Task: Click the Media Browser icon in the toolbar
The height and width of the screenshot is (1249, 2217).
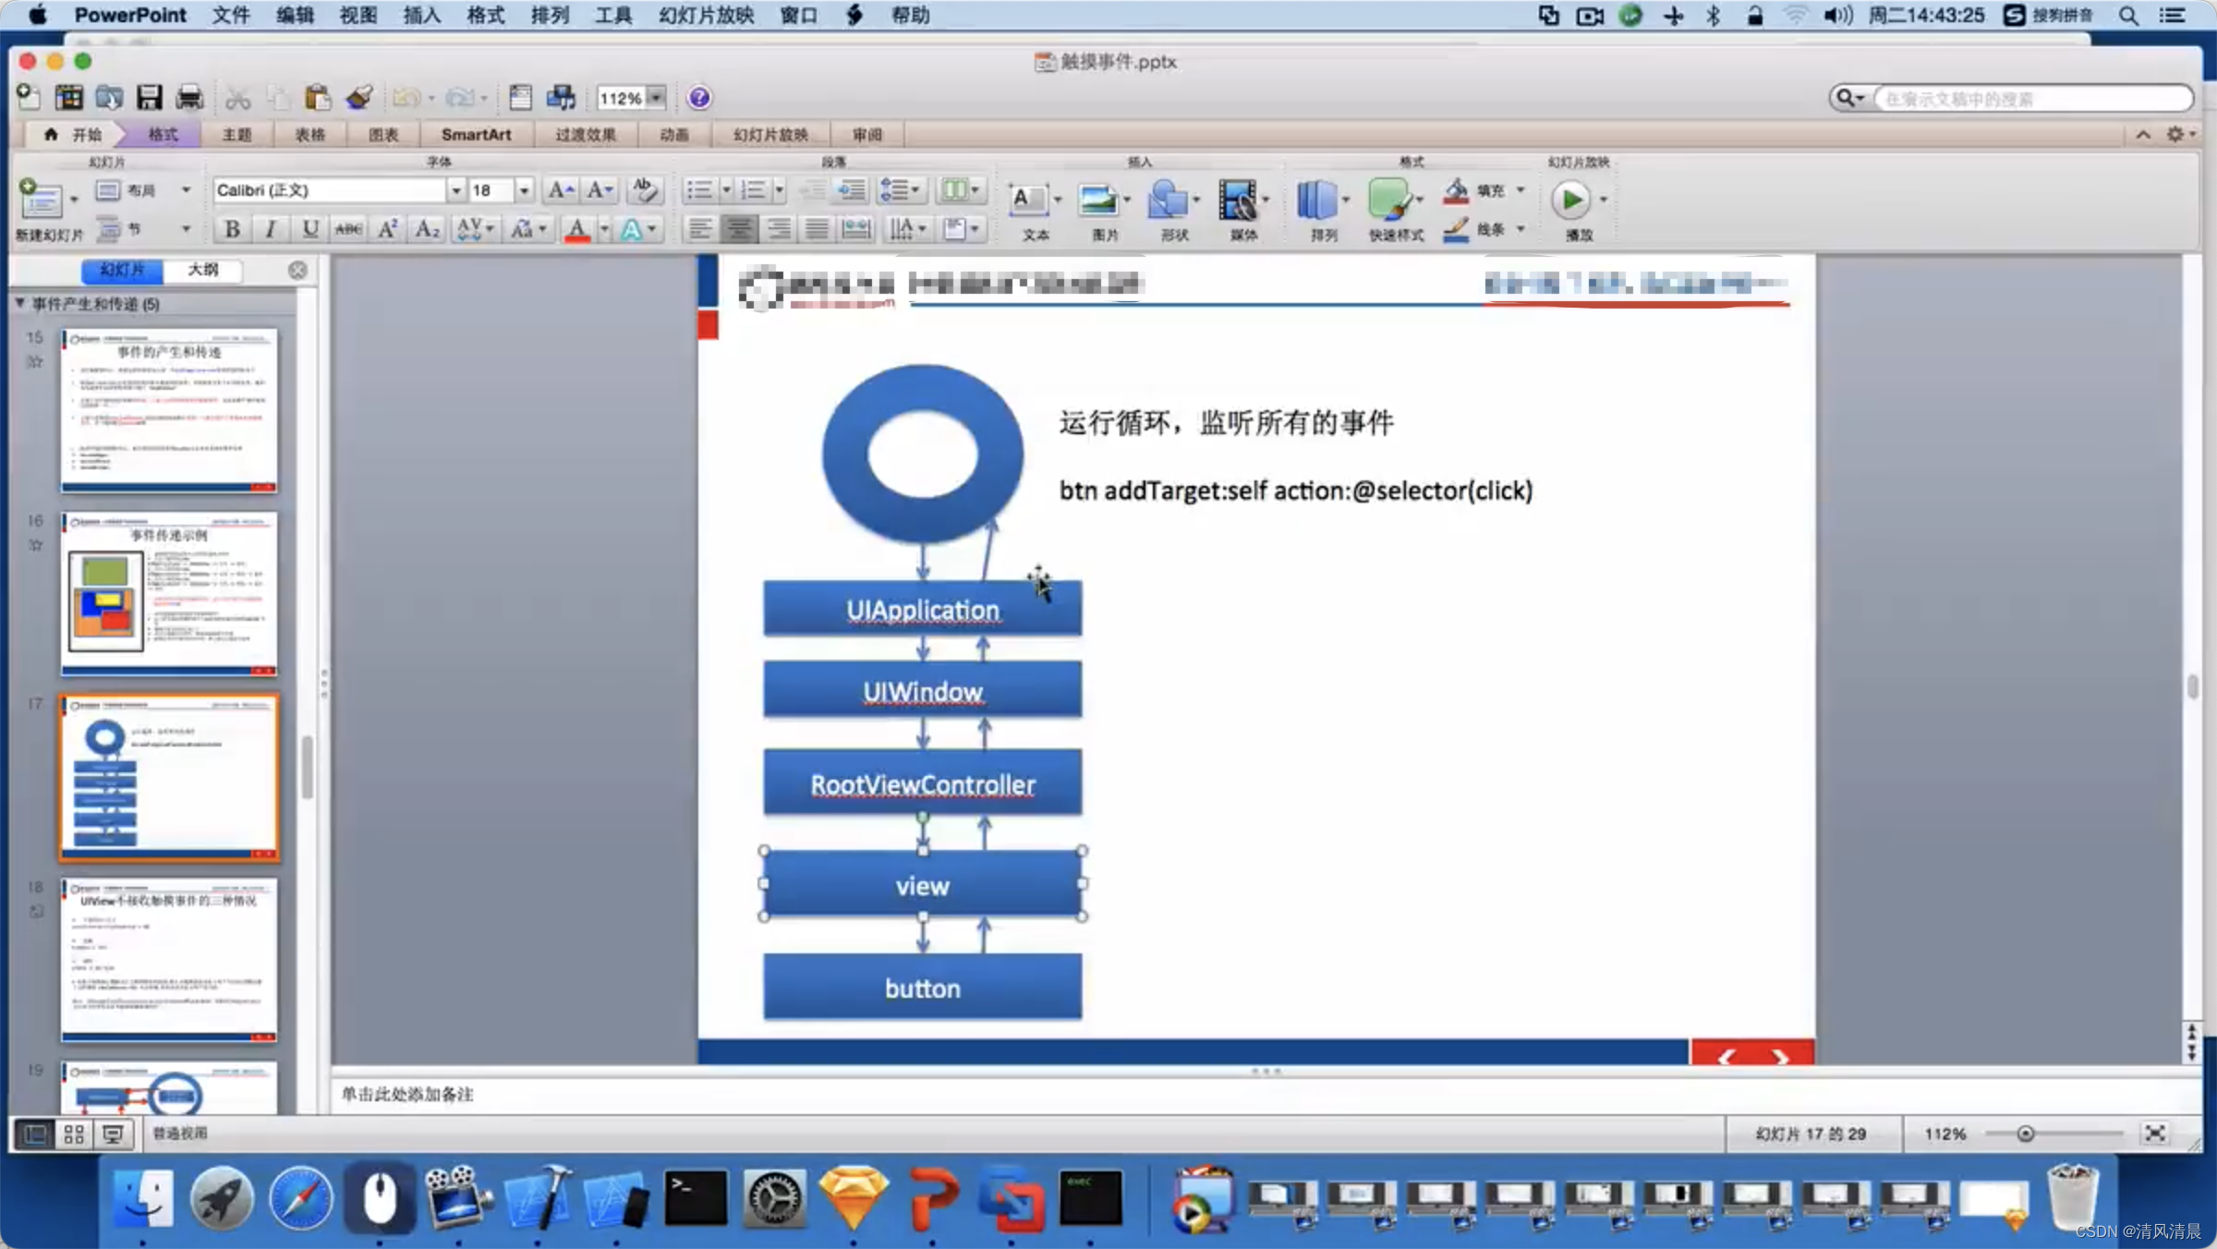Action: click(561, 97)
